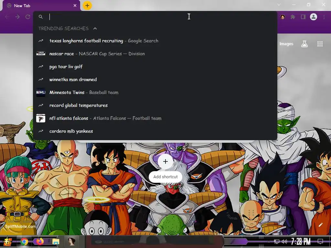Click the NASCAR logo thumbnail
Screen dimensions: 331x248
click(x=41, y=54)
